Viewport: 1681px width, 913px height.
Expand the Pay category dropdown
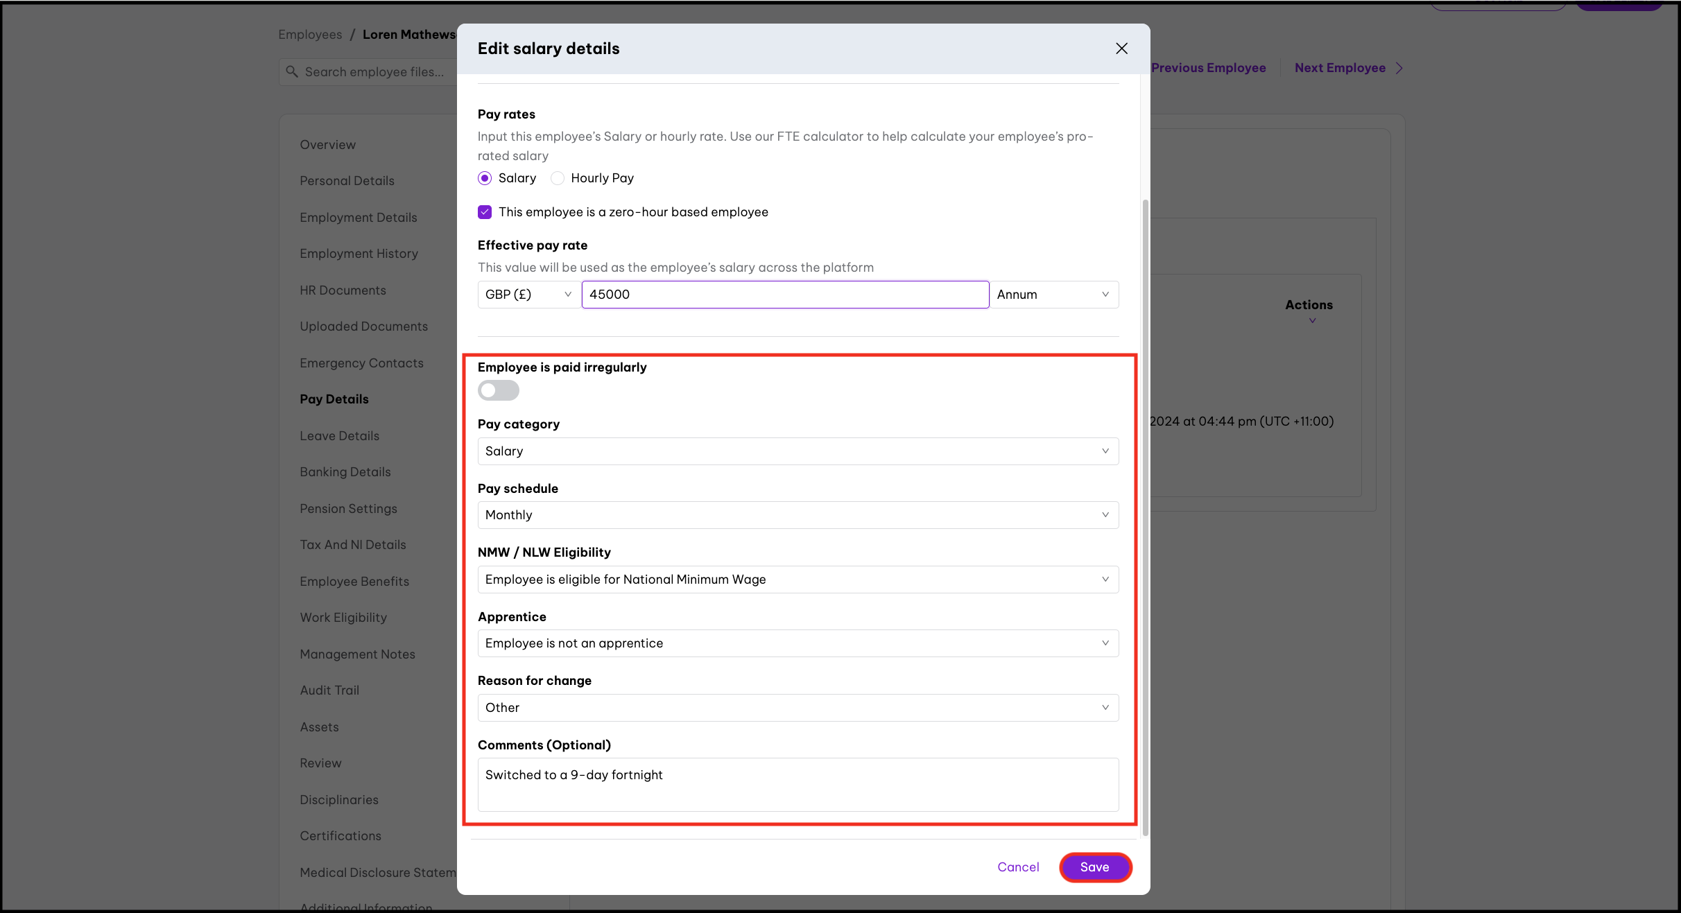click(798, 451)
